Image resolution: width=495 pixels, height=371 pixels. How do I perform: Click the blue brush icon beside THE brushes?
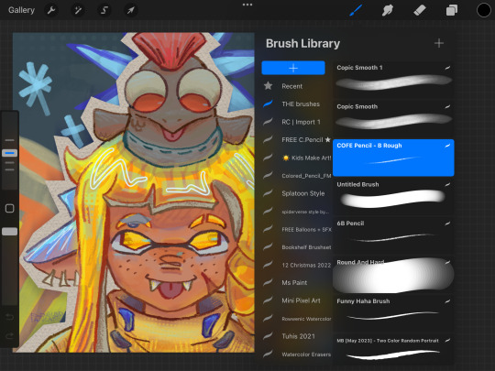coord(268,104)
